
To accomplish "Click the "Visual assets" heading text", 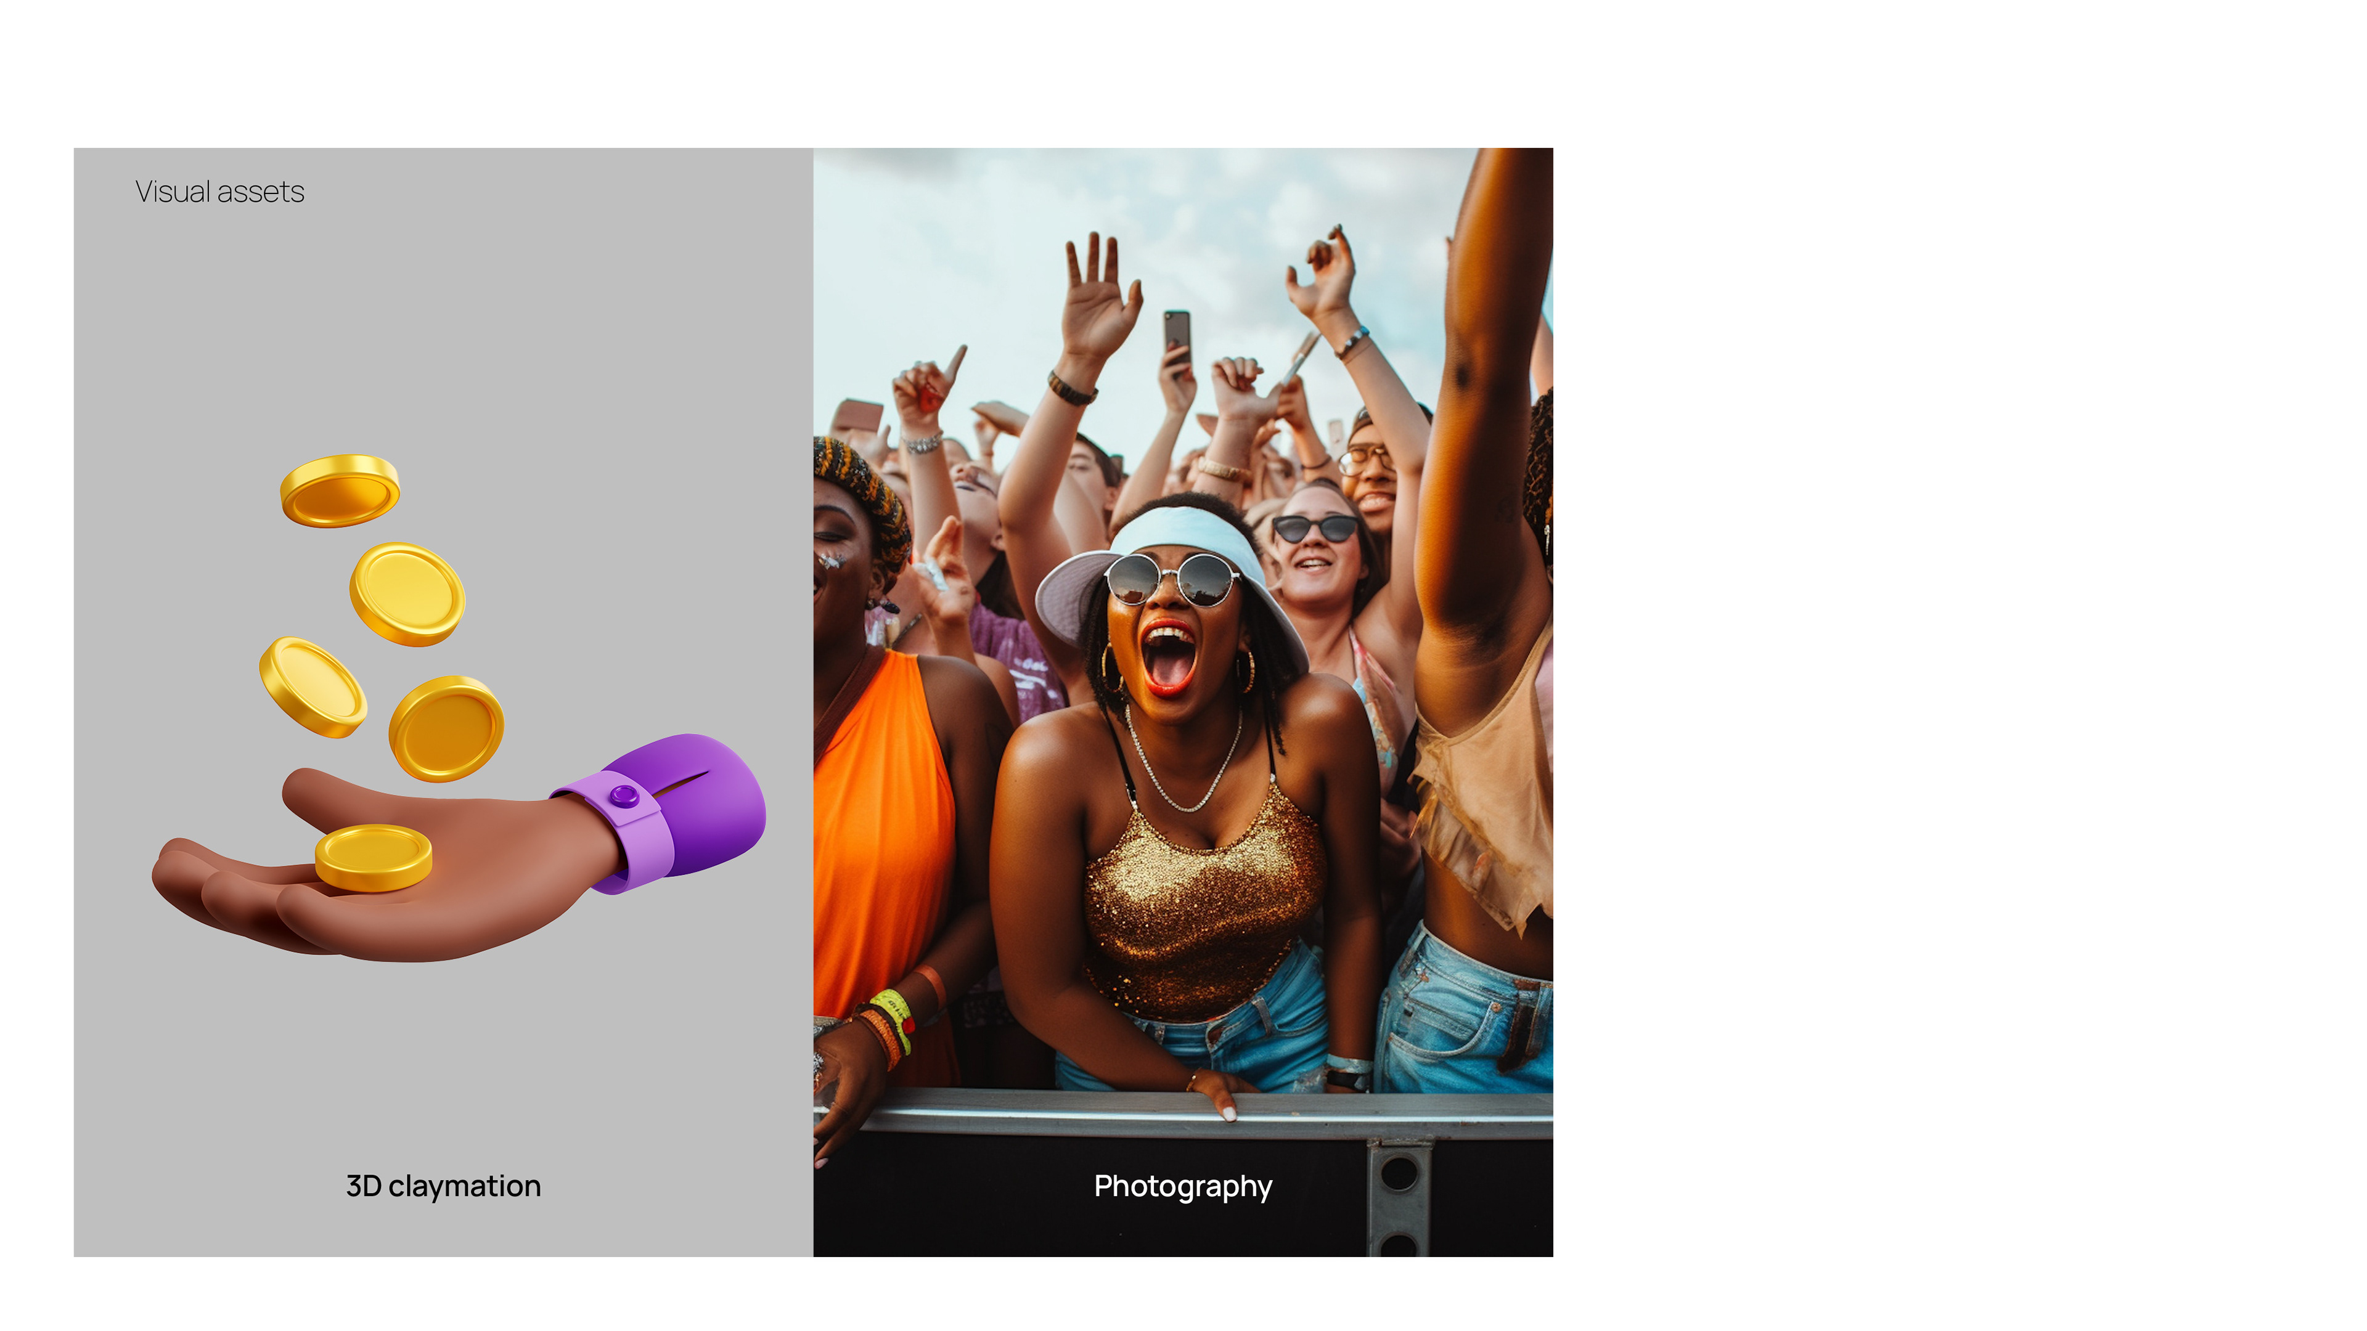I will (219, 192).
